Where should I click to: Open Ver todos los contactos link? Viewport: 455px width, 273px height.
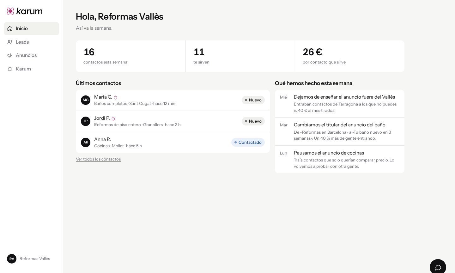coord(98,159)
